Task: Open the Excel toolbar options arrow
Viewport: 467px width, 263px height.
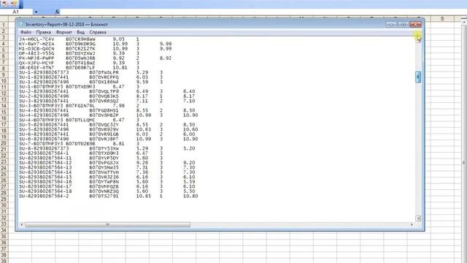Action: click(21, 4)
